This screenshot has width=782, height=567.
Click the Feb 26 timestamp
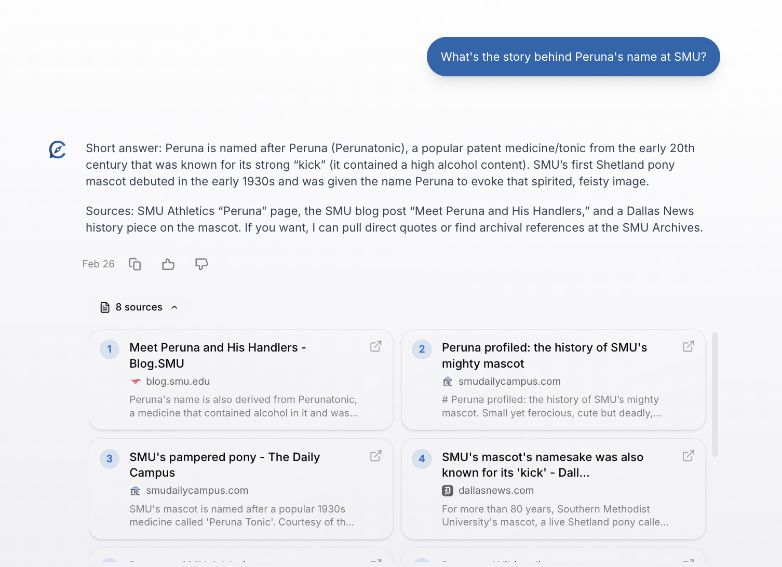[x=99, y=264]
